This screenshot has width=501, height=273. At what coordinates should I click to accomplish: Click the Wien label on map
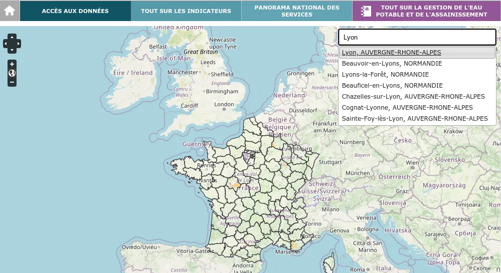pyautogui.click(x=412, y=162)
